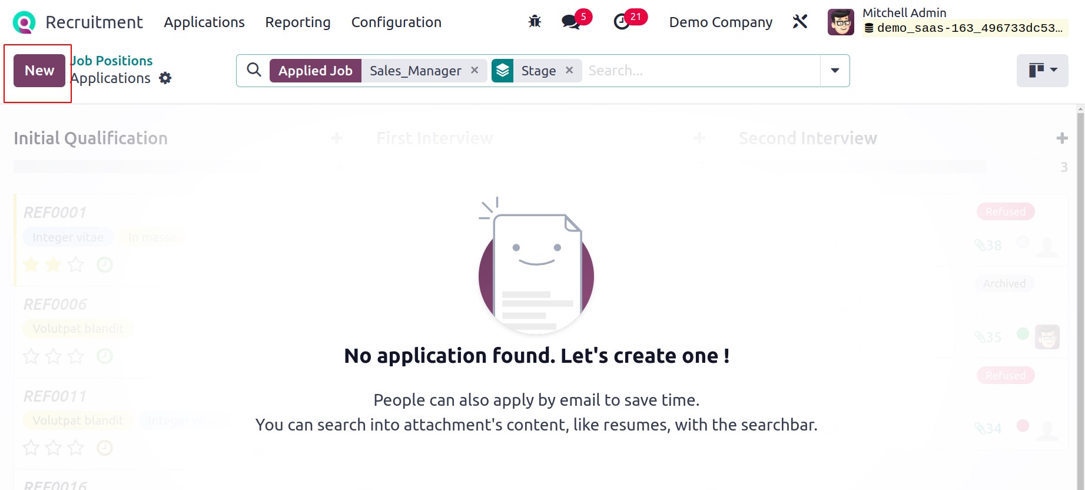1085x490 pixels.
Task: Click the search magnifier icon
Action: click(254, 70)
